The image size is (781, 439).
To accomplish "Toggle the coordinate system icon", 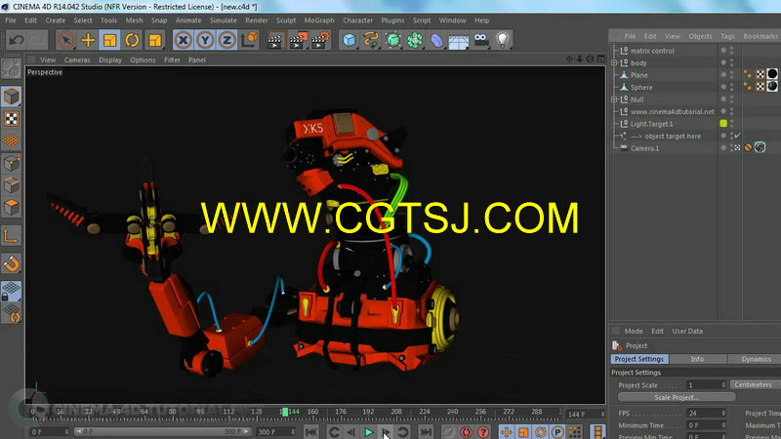I will tap(250, 40).
